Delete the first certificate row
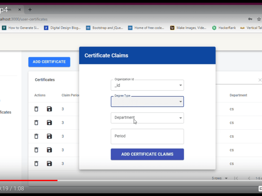The height and width of the screenshot is (196, 262). 36,109
